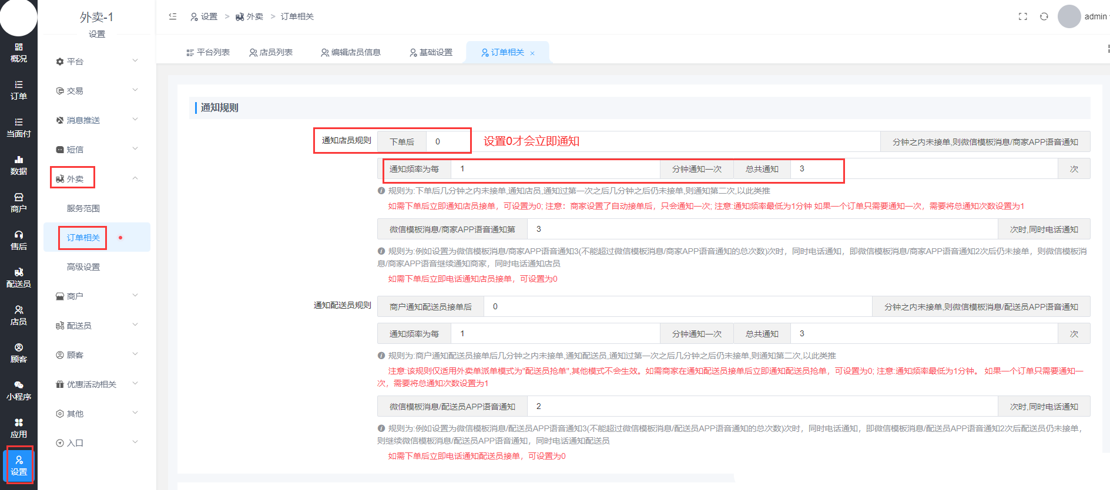
Task: Open 概况 overview in left sidebar
Action: tap(19, 53)
